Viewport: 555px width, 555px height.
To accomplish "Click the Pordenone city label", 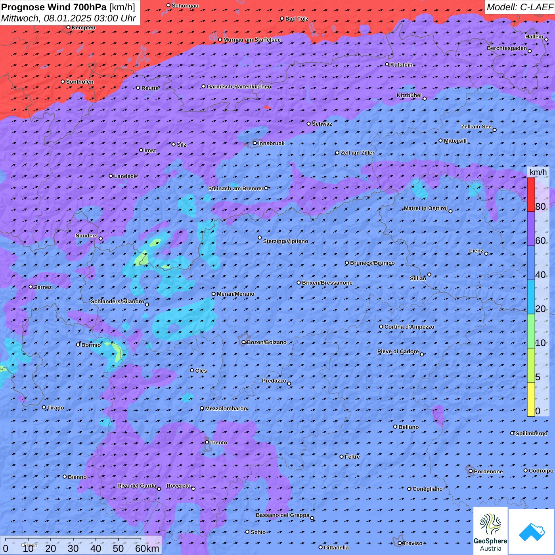I will click(x=488, y=471).
